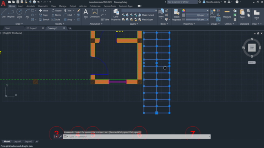Expand the Layers panel

(134, 24)
